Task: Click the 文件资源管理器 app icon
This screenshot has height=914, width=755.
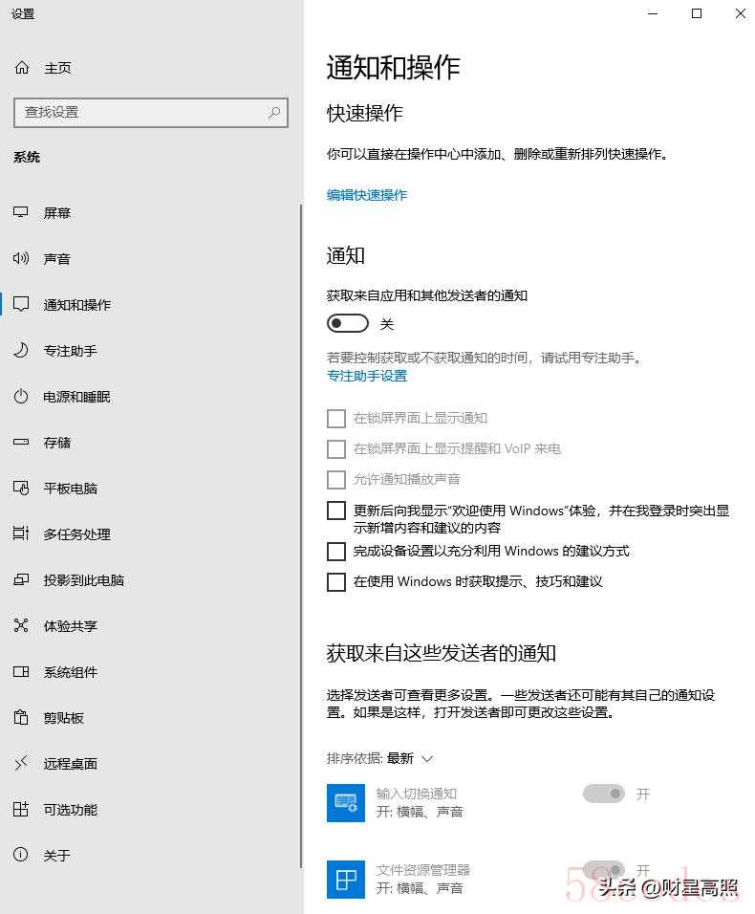Action: pyautogui.click(x=345, y=879)
